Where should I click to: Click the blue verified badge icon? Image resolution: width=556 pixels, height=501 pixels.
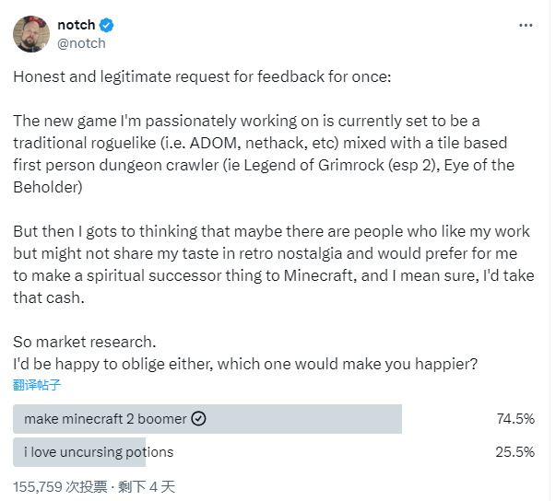107,26
